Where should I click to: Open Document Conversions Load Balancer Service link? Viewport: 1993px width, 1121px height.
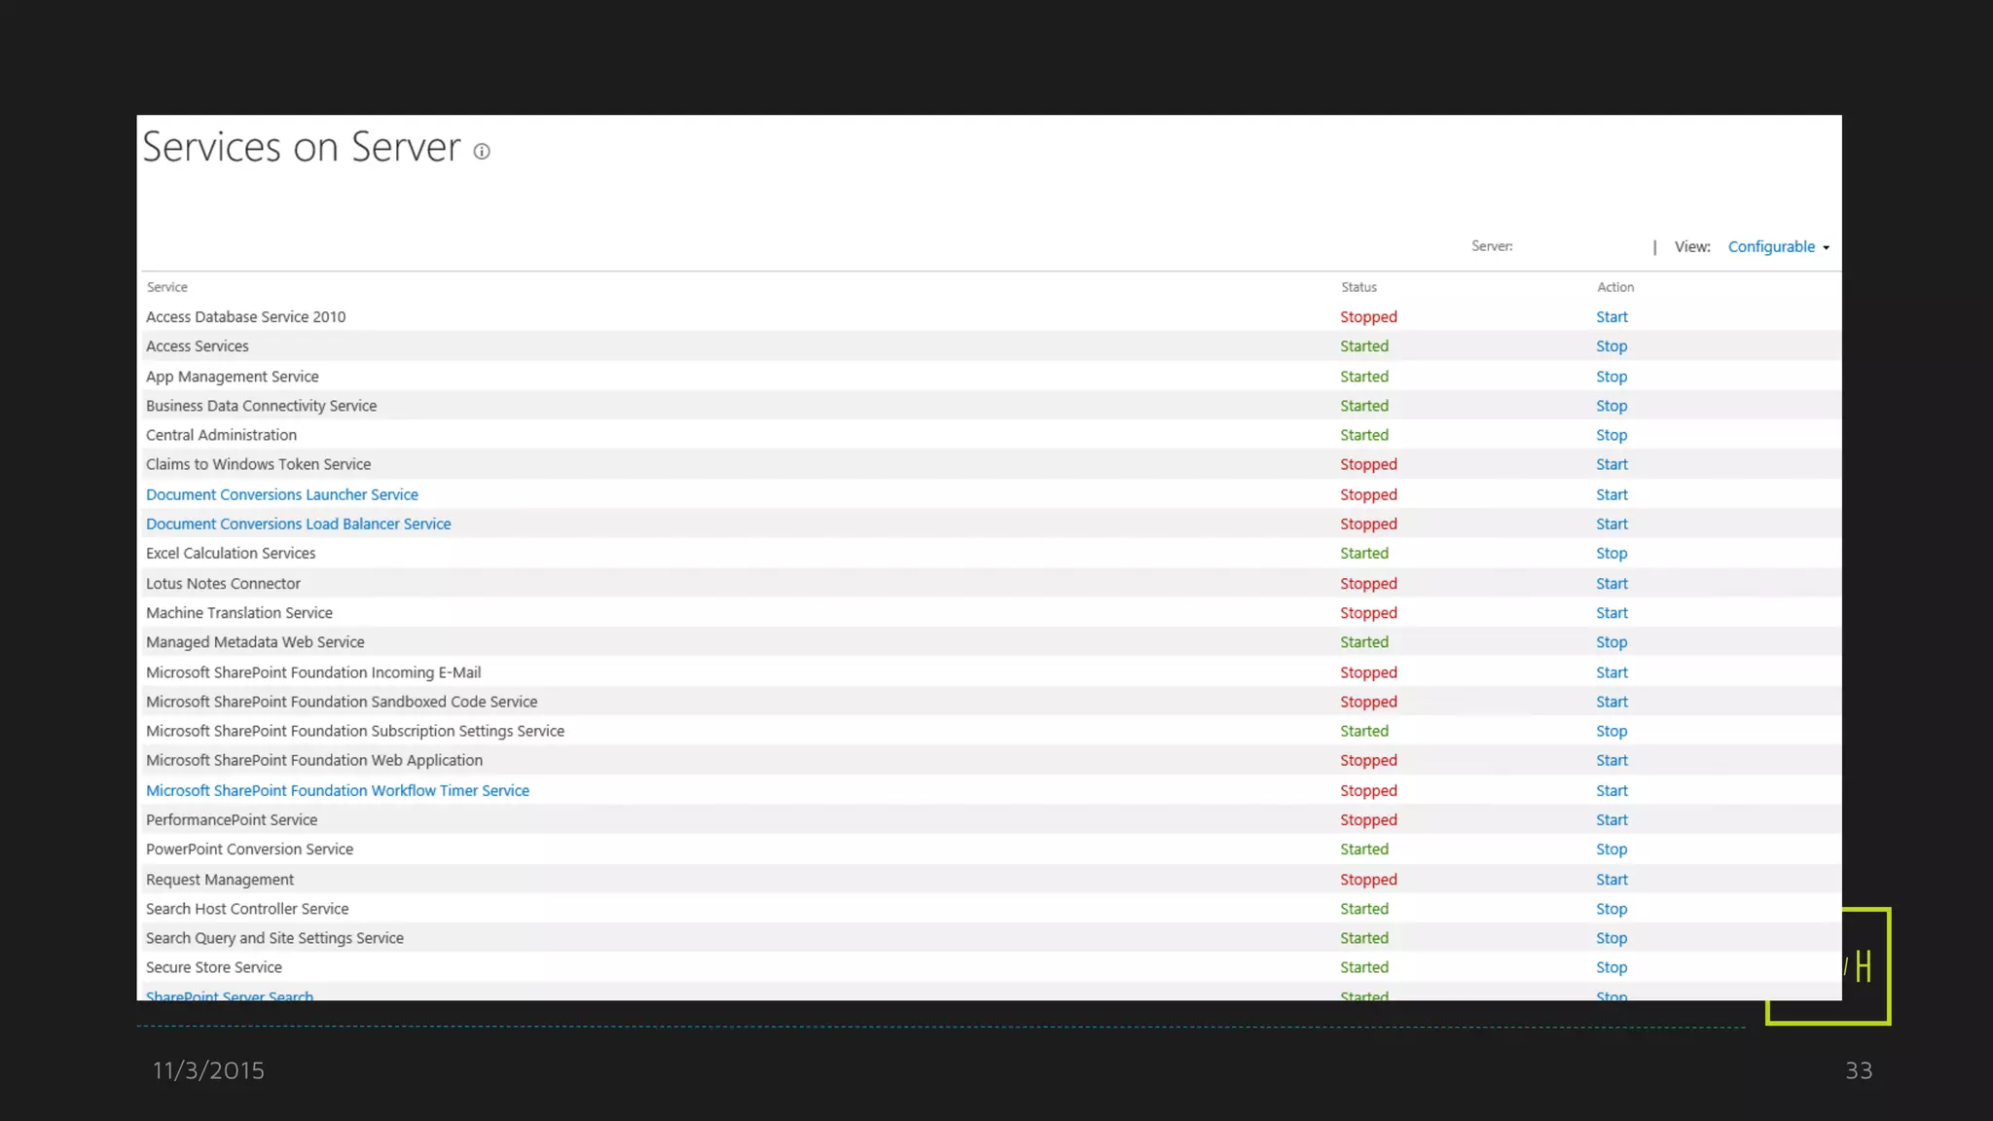(298, 524)
